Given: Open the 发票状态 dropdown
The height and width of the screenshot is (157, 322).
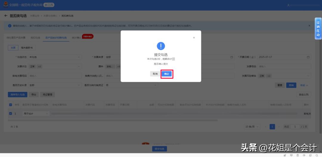Looking at the screenshot, I should point(55,67).
